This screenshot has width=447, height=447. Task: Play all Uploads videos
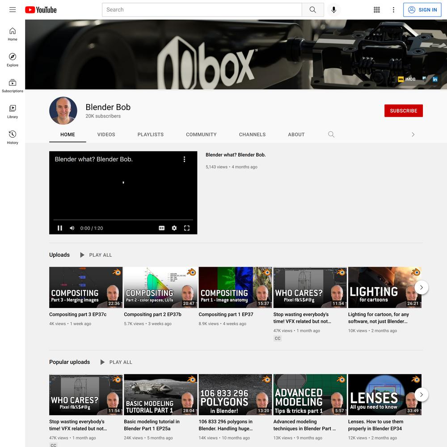coord(96,255)
